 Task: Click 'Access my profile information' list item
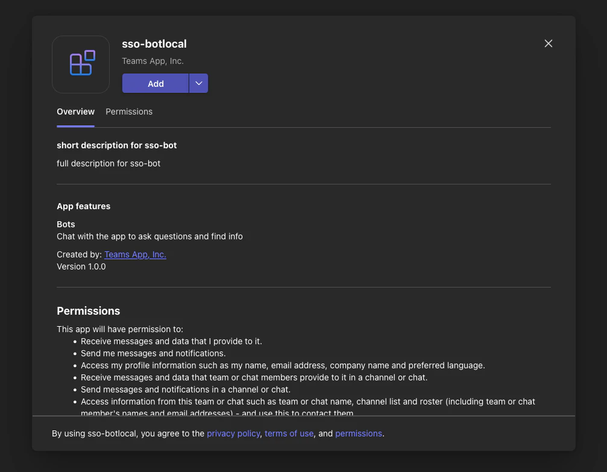click(x=283, y=365)
